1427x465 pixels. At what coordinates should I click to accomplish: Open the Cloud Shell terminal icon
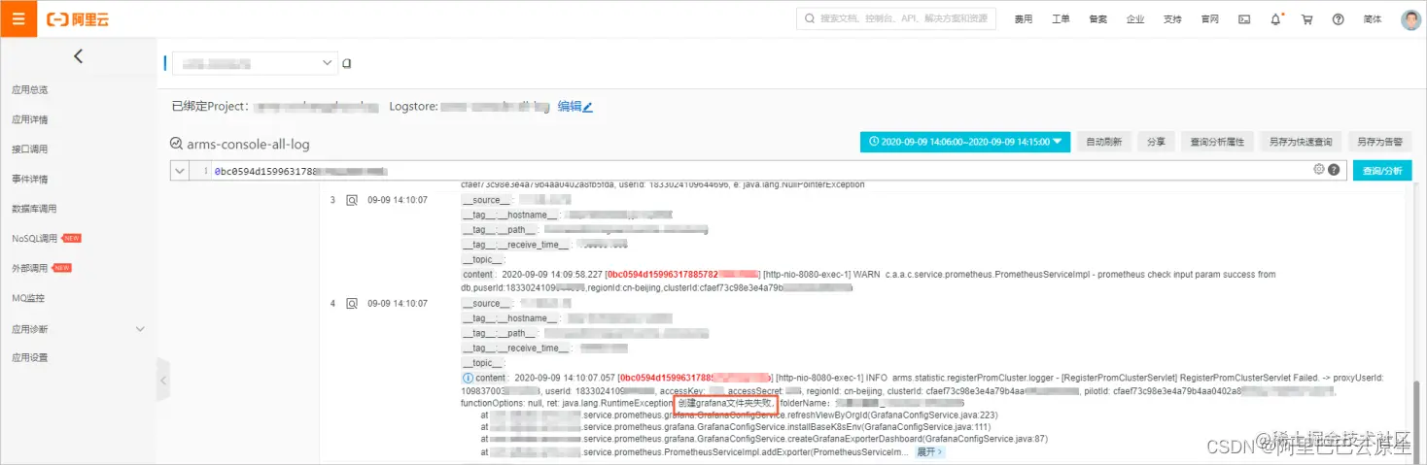pyautogui.click(x=1243, y=19)
